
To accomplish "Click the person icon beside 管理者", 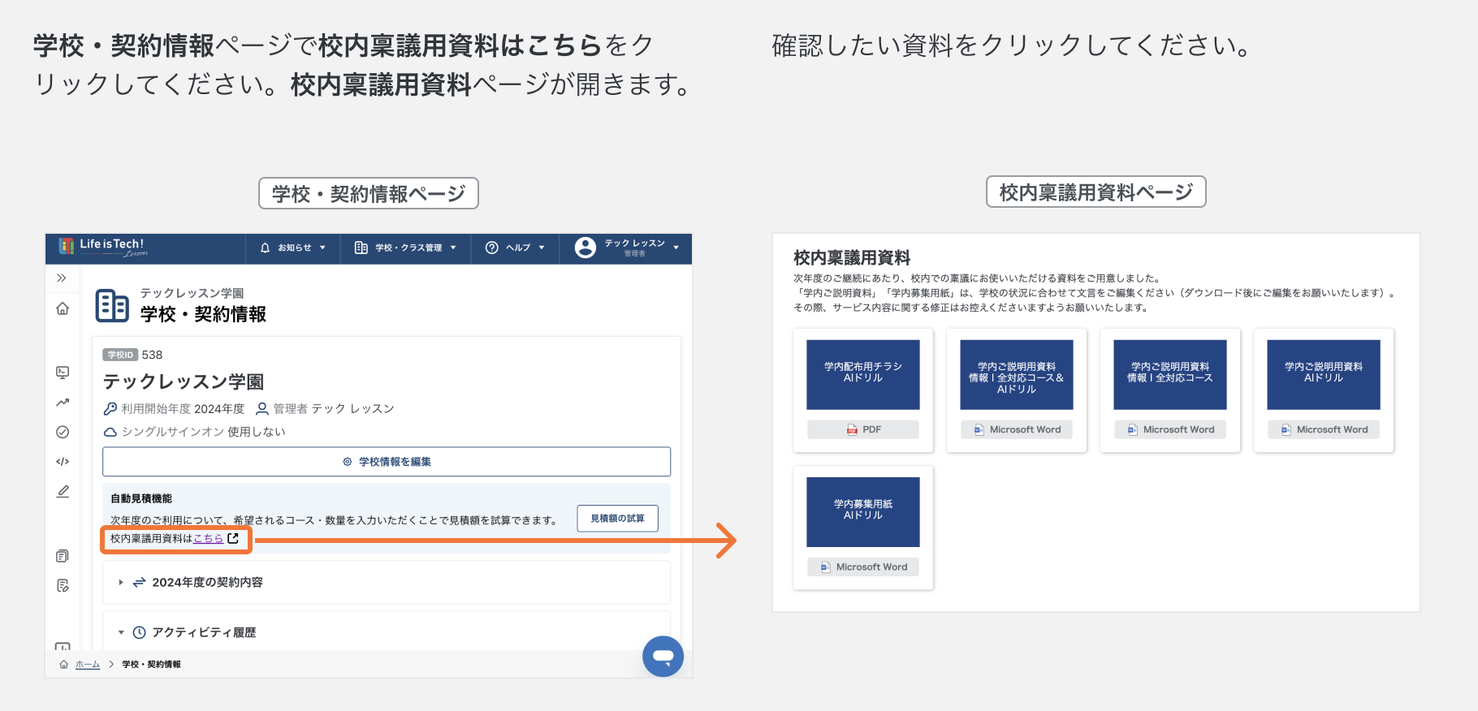I will pyautogui.click(x=262, y=408).
